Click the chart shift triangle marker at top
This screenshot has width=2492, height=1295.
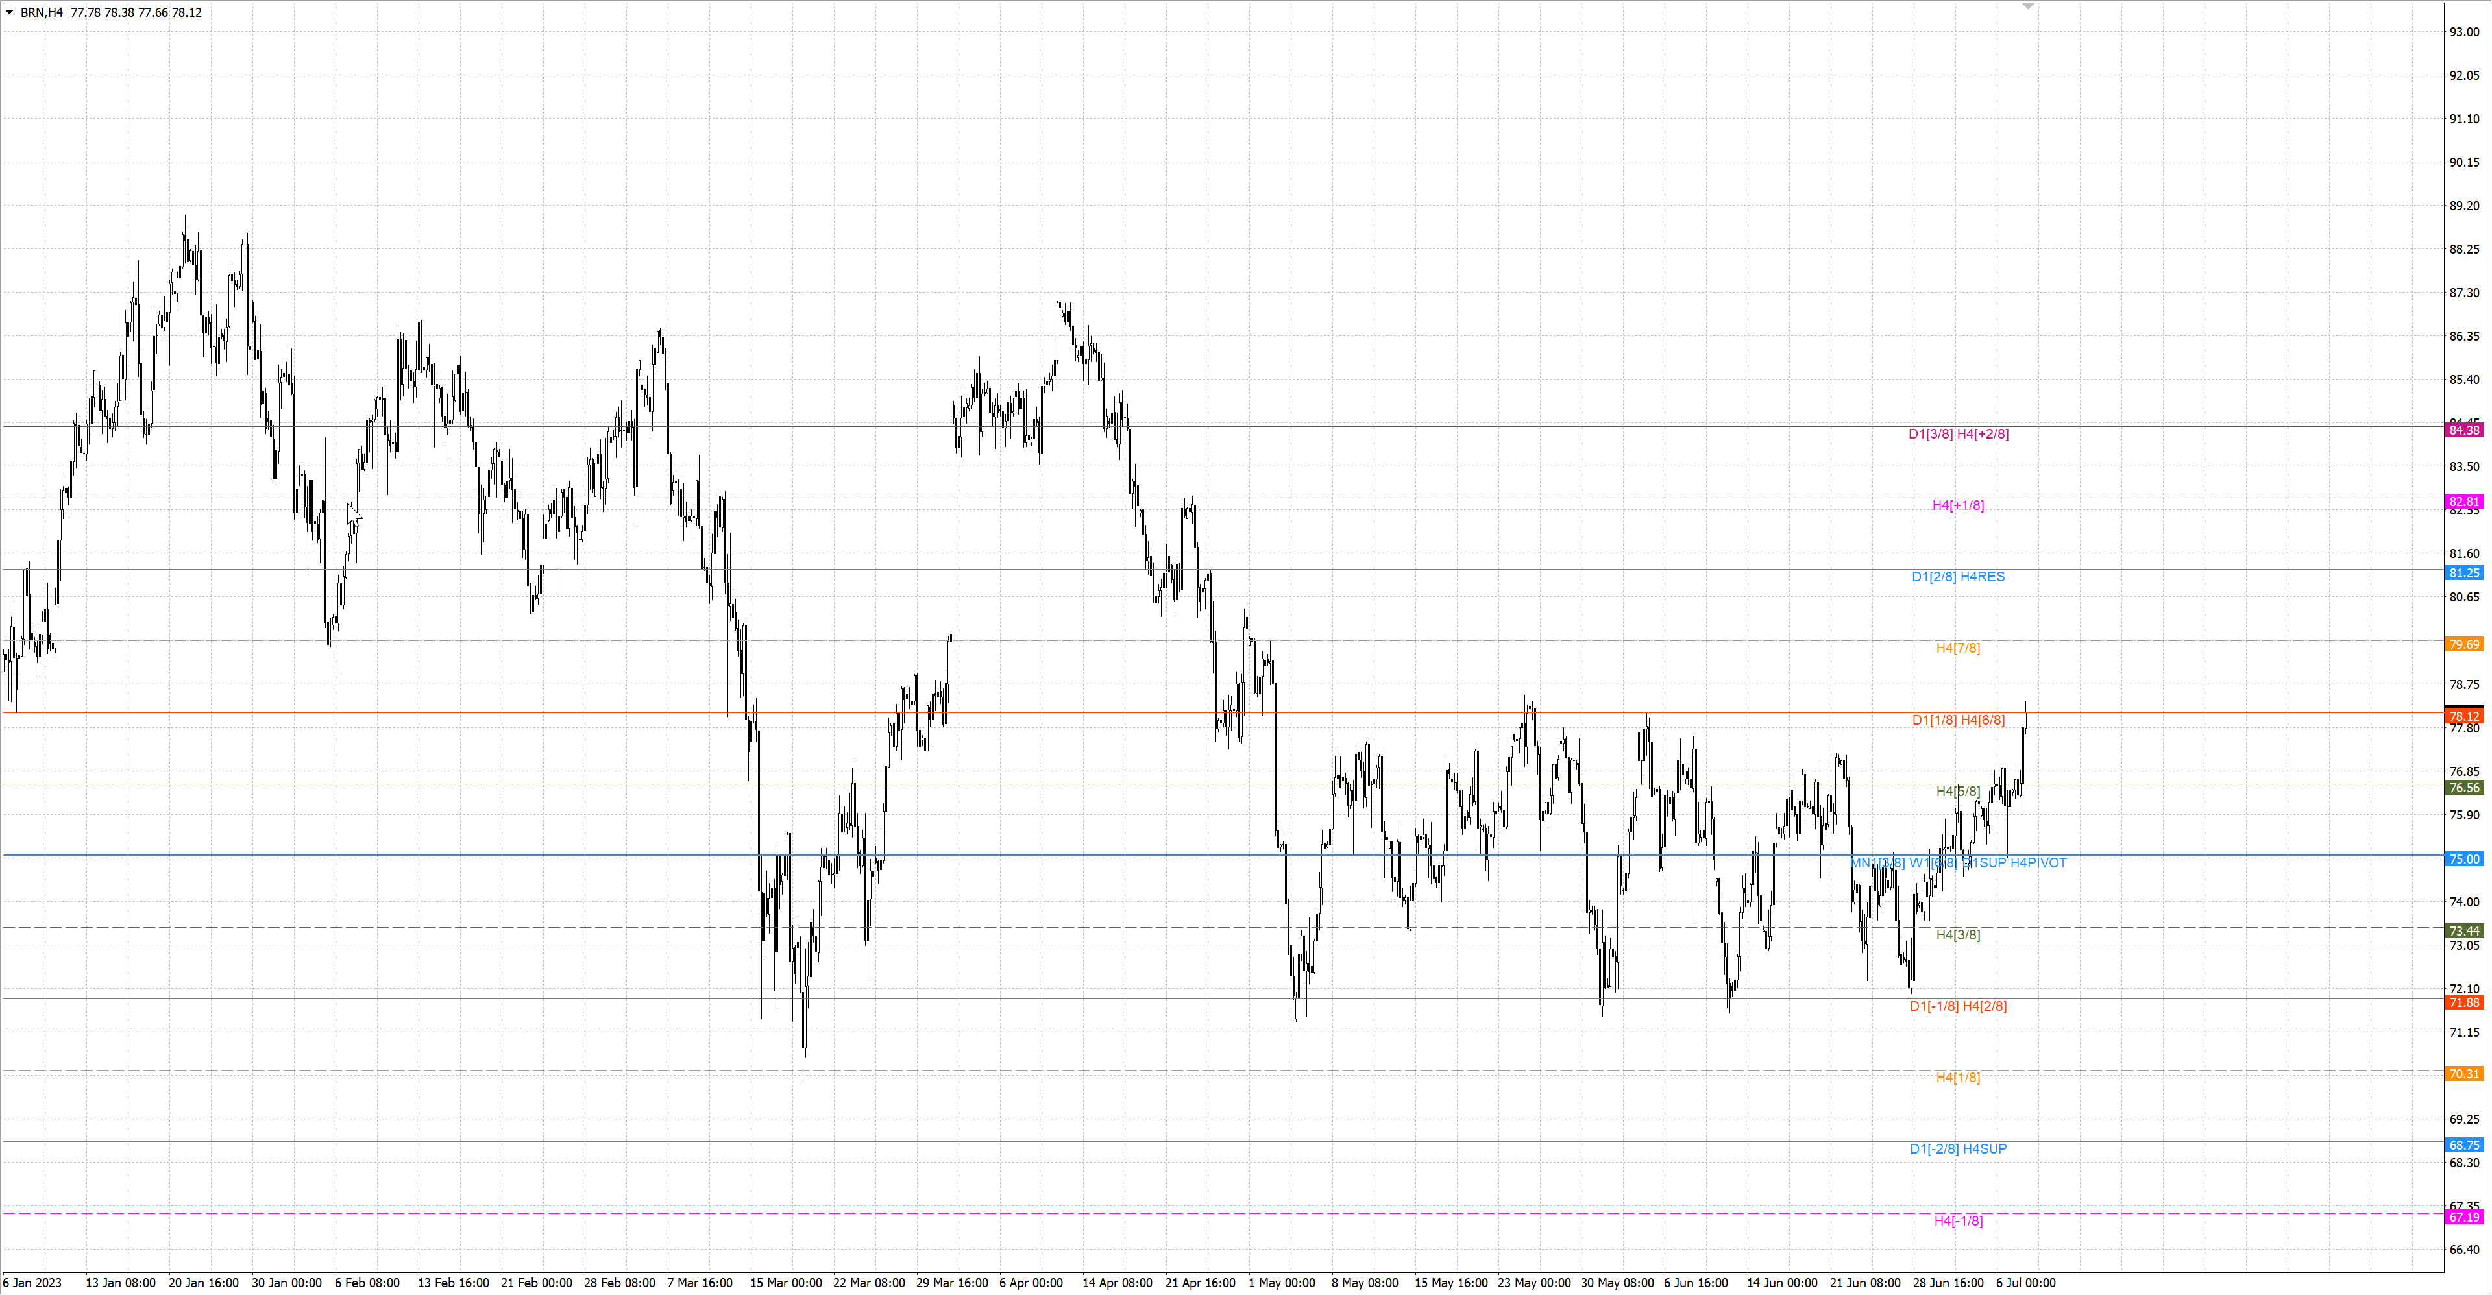[x=2029, y=6]
